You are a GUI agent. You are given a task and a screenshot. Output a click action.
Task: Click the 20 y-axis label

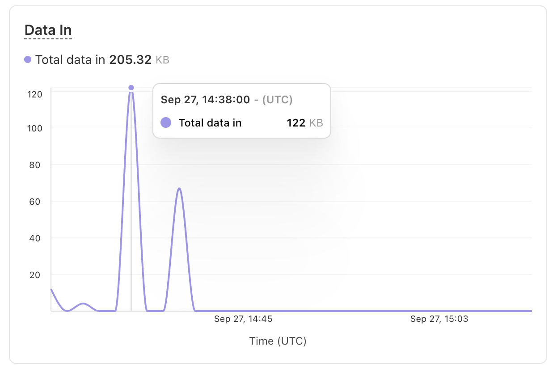click(36, 275)
